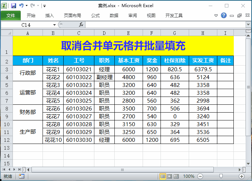Select the column E header
This screenshot has height=181, width=252.
click(x=128, y=33)
